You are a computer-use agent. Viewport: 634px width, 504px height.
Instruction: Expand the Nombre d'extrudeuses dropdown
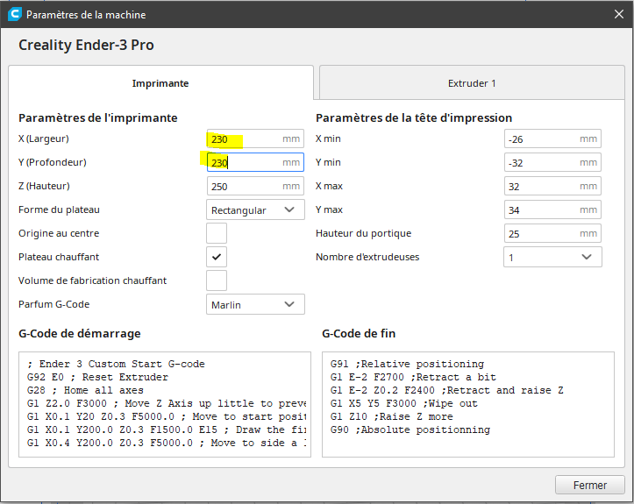click(552, 257)
